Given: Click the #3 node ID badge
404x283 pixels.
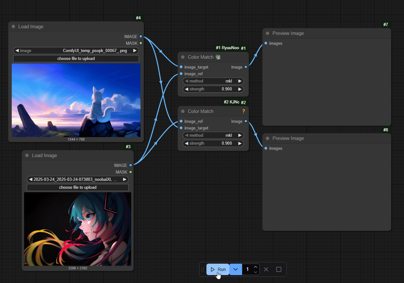Looking at the screenshot, I should click(128, 147).
